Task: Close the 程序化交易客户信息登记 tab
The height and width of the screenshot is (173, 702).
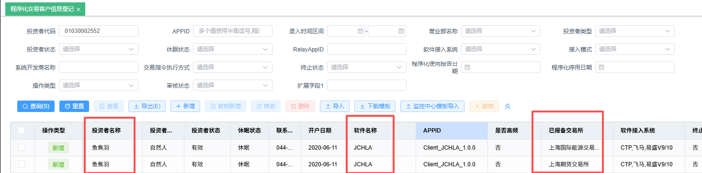Action: (78, 9)
